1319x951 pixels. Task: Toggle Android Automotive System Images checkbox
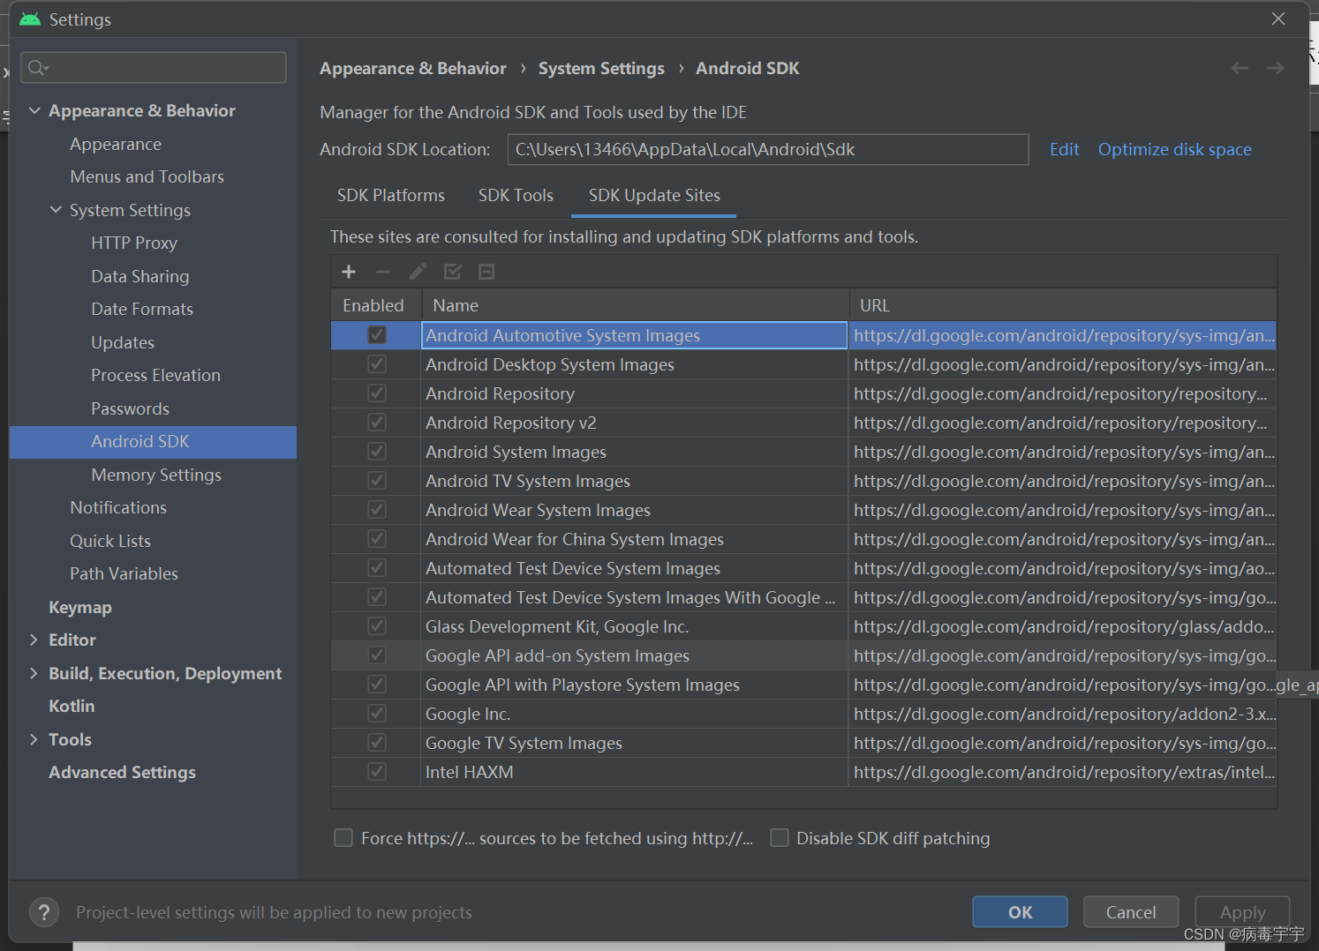pos(377,335)
